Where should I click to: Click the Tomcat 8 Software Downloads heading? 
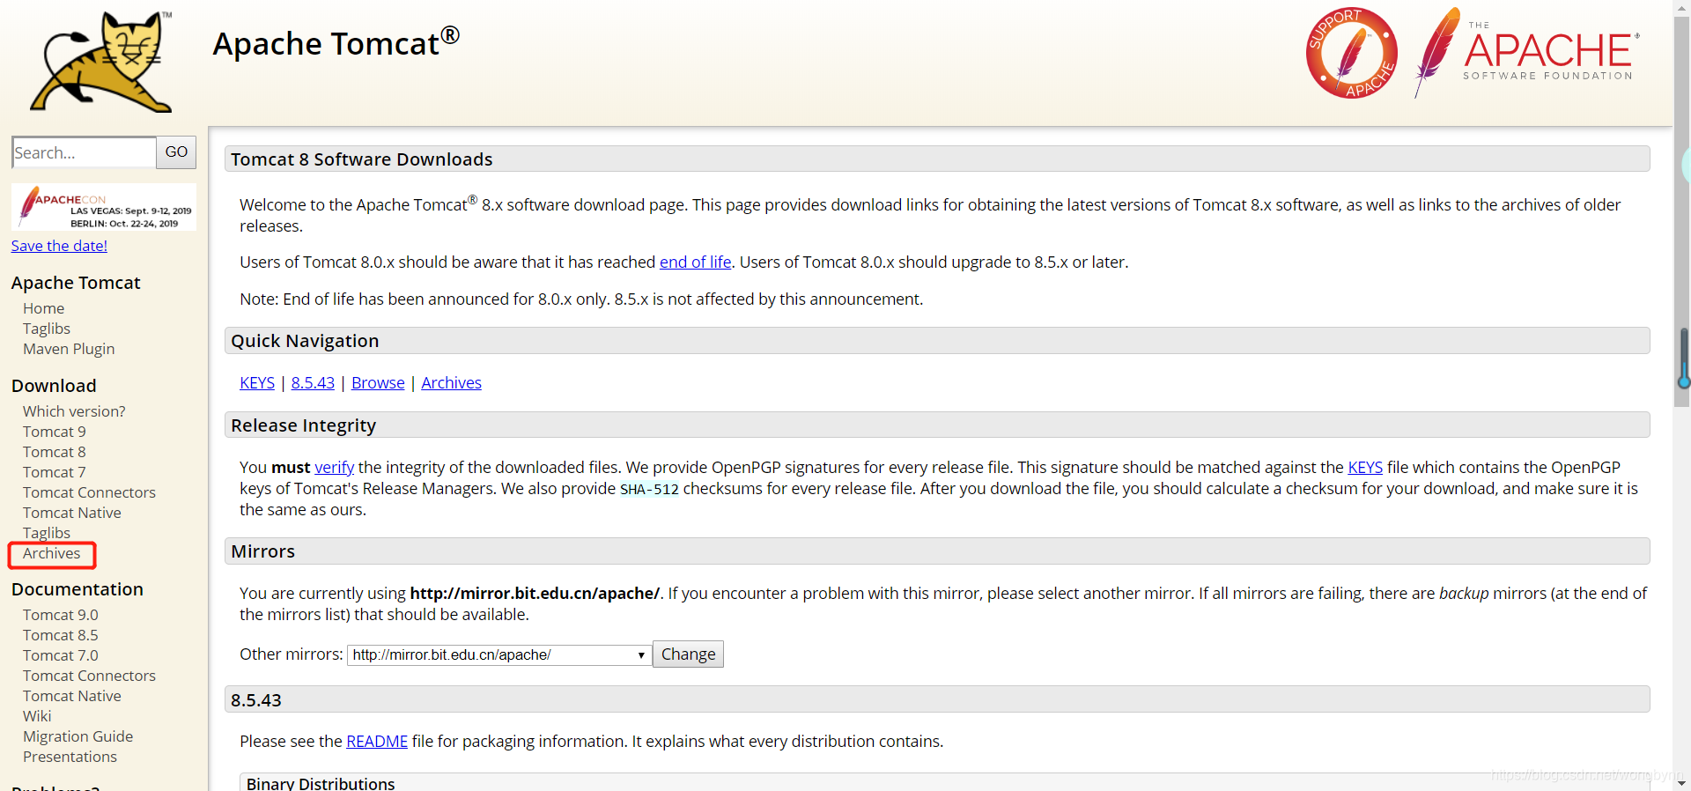(x=362, y=159)
